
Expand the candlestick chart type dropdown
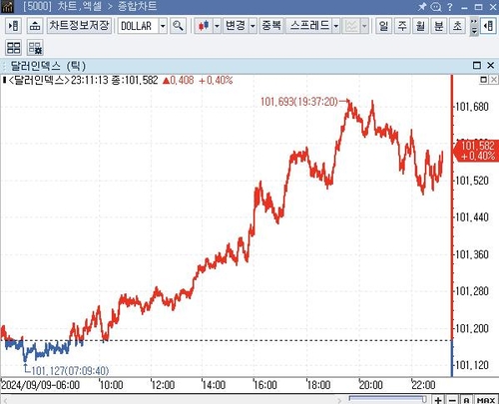click(x=217, y=26)
